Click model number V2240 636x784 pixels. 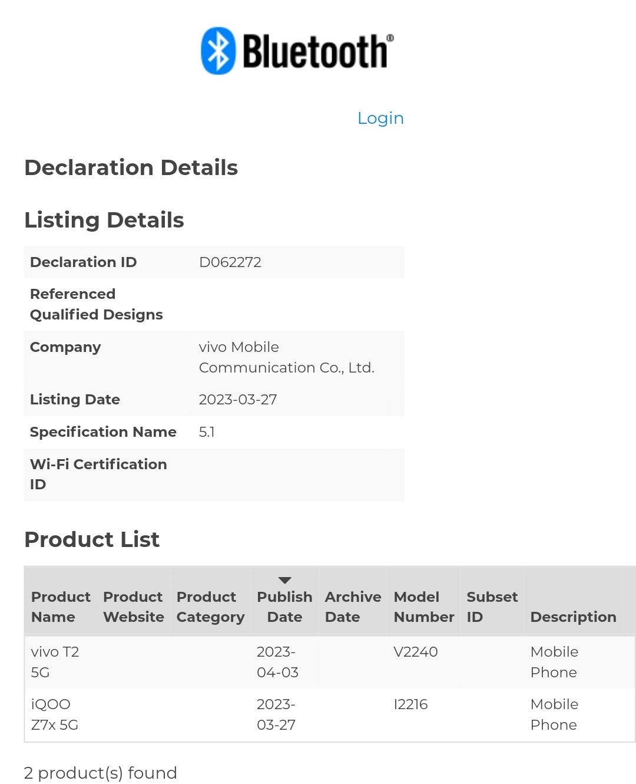point(415,651)
